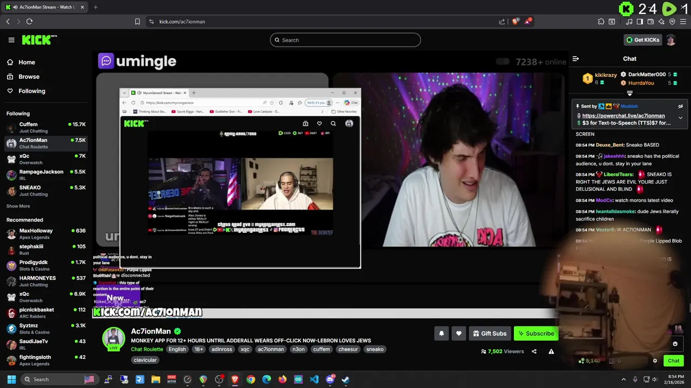691x388 pixels.
Task: Open Cuffem channel in Following list
Action: pyautogui.click(x=46, y=127)
